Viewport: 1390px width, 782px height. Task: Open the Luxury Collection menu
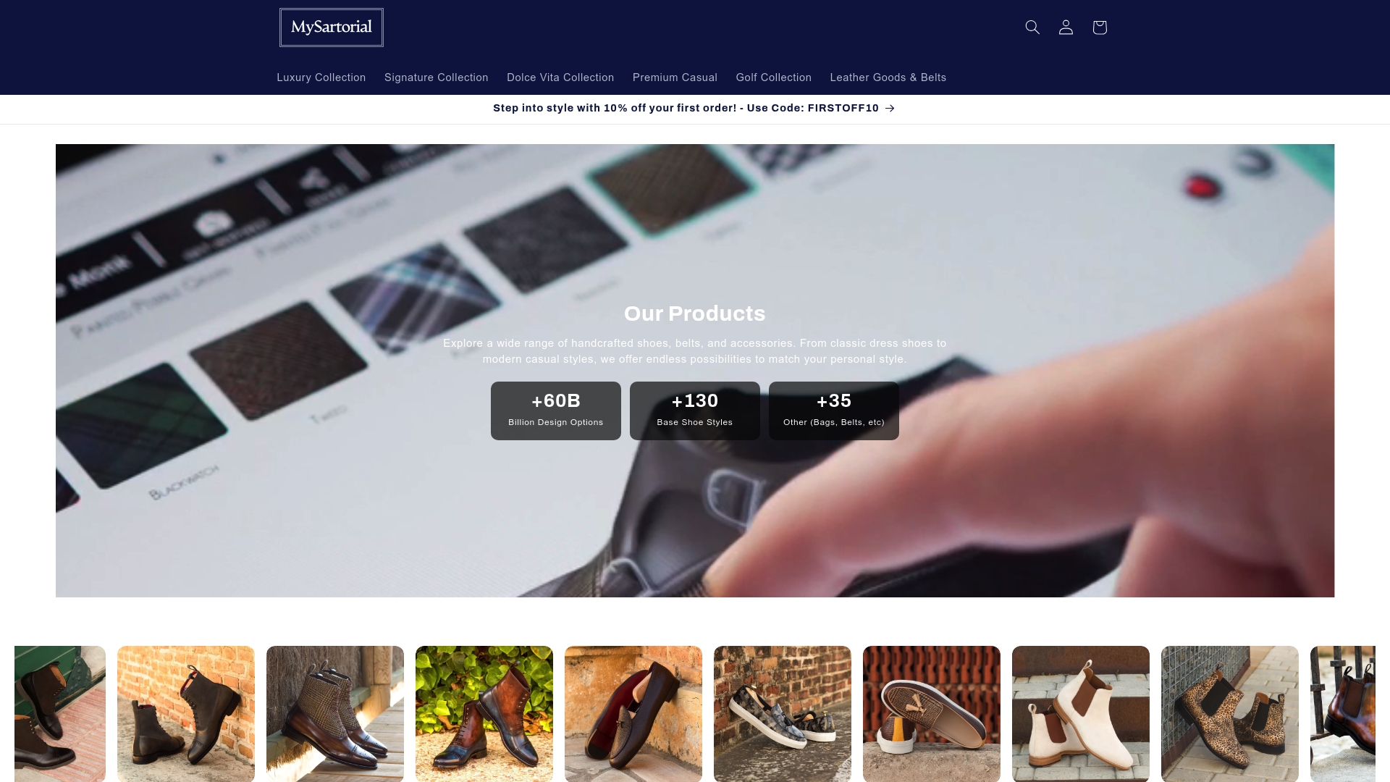(x=321, y=77)
